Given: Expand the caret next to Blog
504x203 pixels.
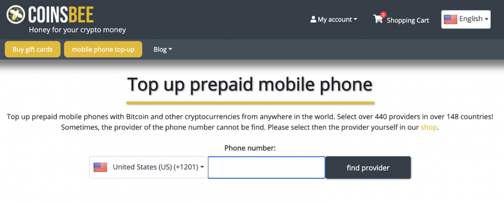Looking at the screenshot, I should 170,49.
